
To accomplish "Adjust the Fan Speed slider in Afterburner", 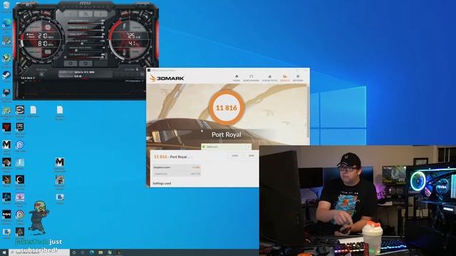I will (85, 57).
